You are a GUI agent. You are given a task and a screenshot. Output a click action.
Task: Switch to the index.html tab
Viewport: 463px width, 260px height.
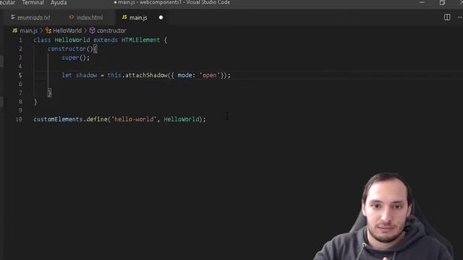90,17
